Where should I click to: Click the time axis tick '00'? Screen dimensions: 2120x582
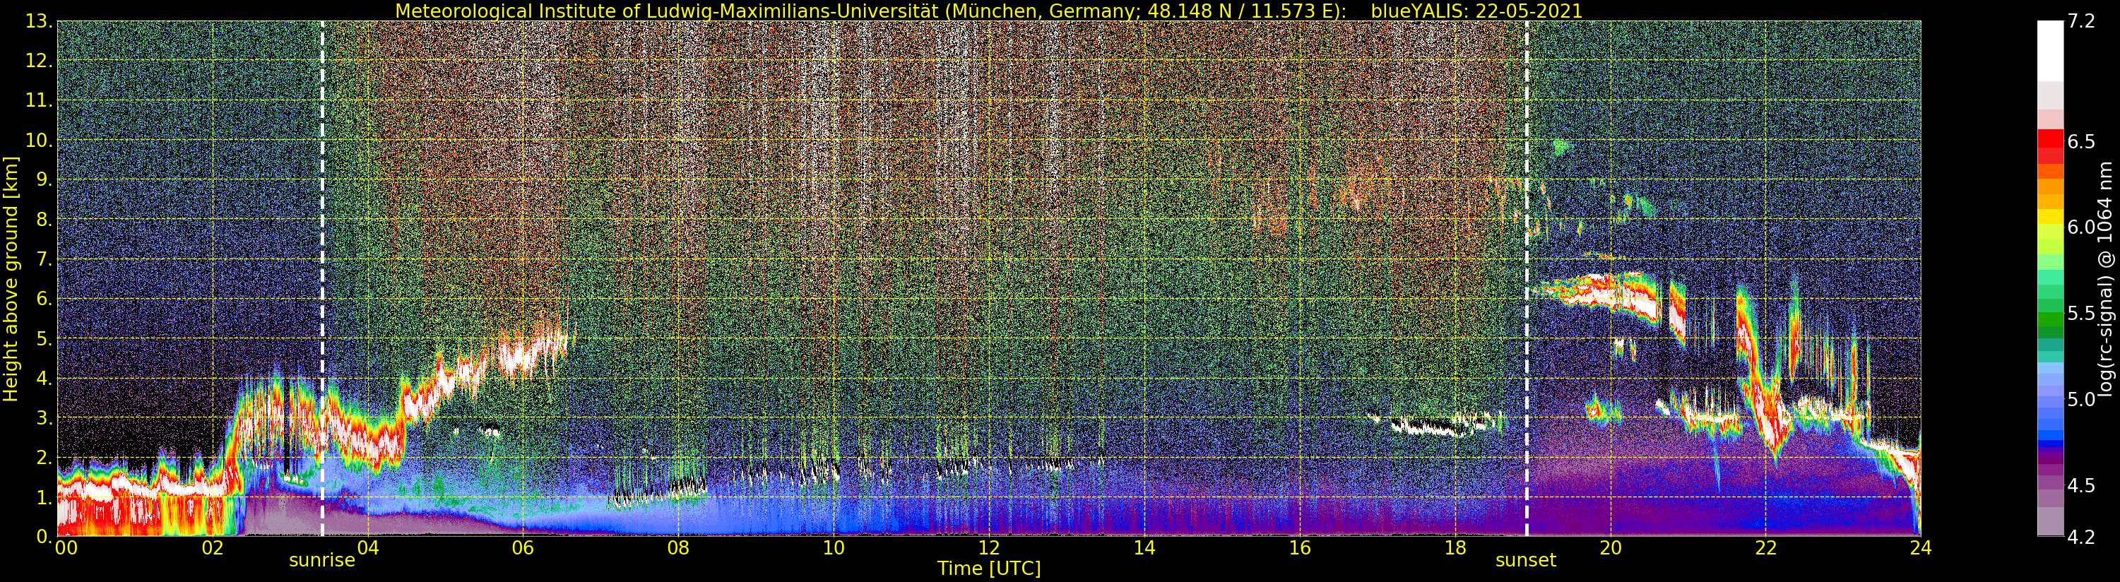[66, 547]
